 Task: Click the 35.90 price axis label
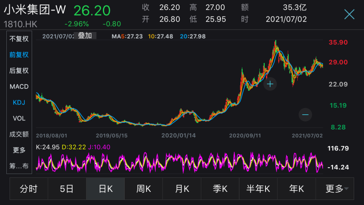point(338,42)
